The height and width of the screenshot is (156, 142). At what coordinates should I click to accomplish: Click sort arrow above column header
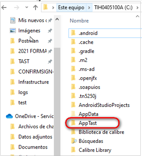(138, 16)
